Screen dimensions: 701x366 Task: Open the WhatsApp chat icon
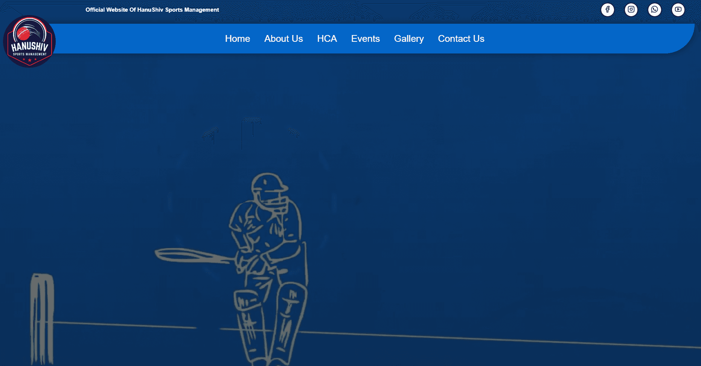coord(654,10)
